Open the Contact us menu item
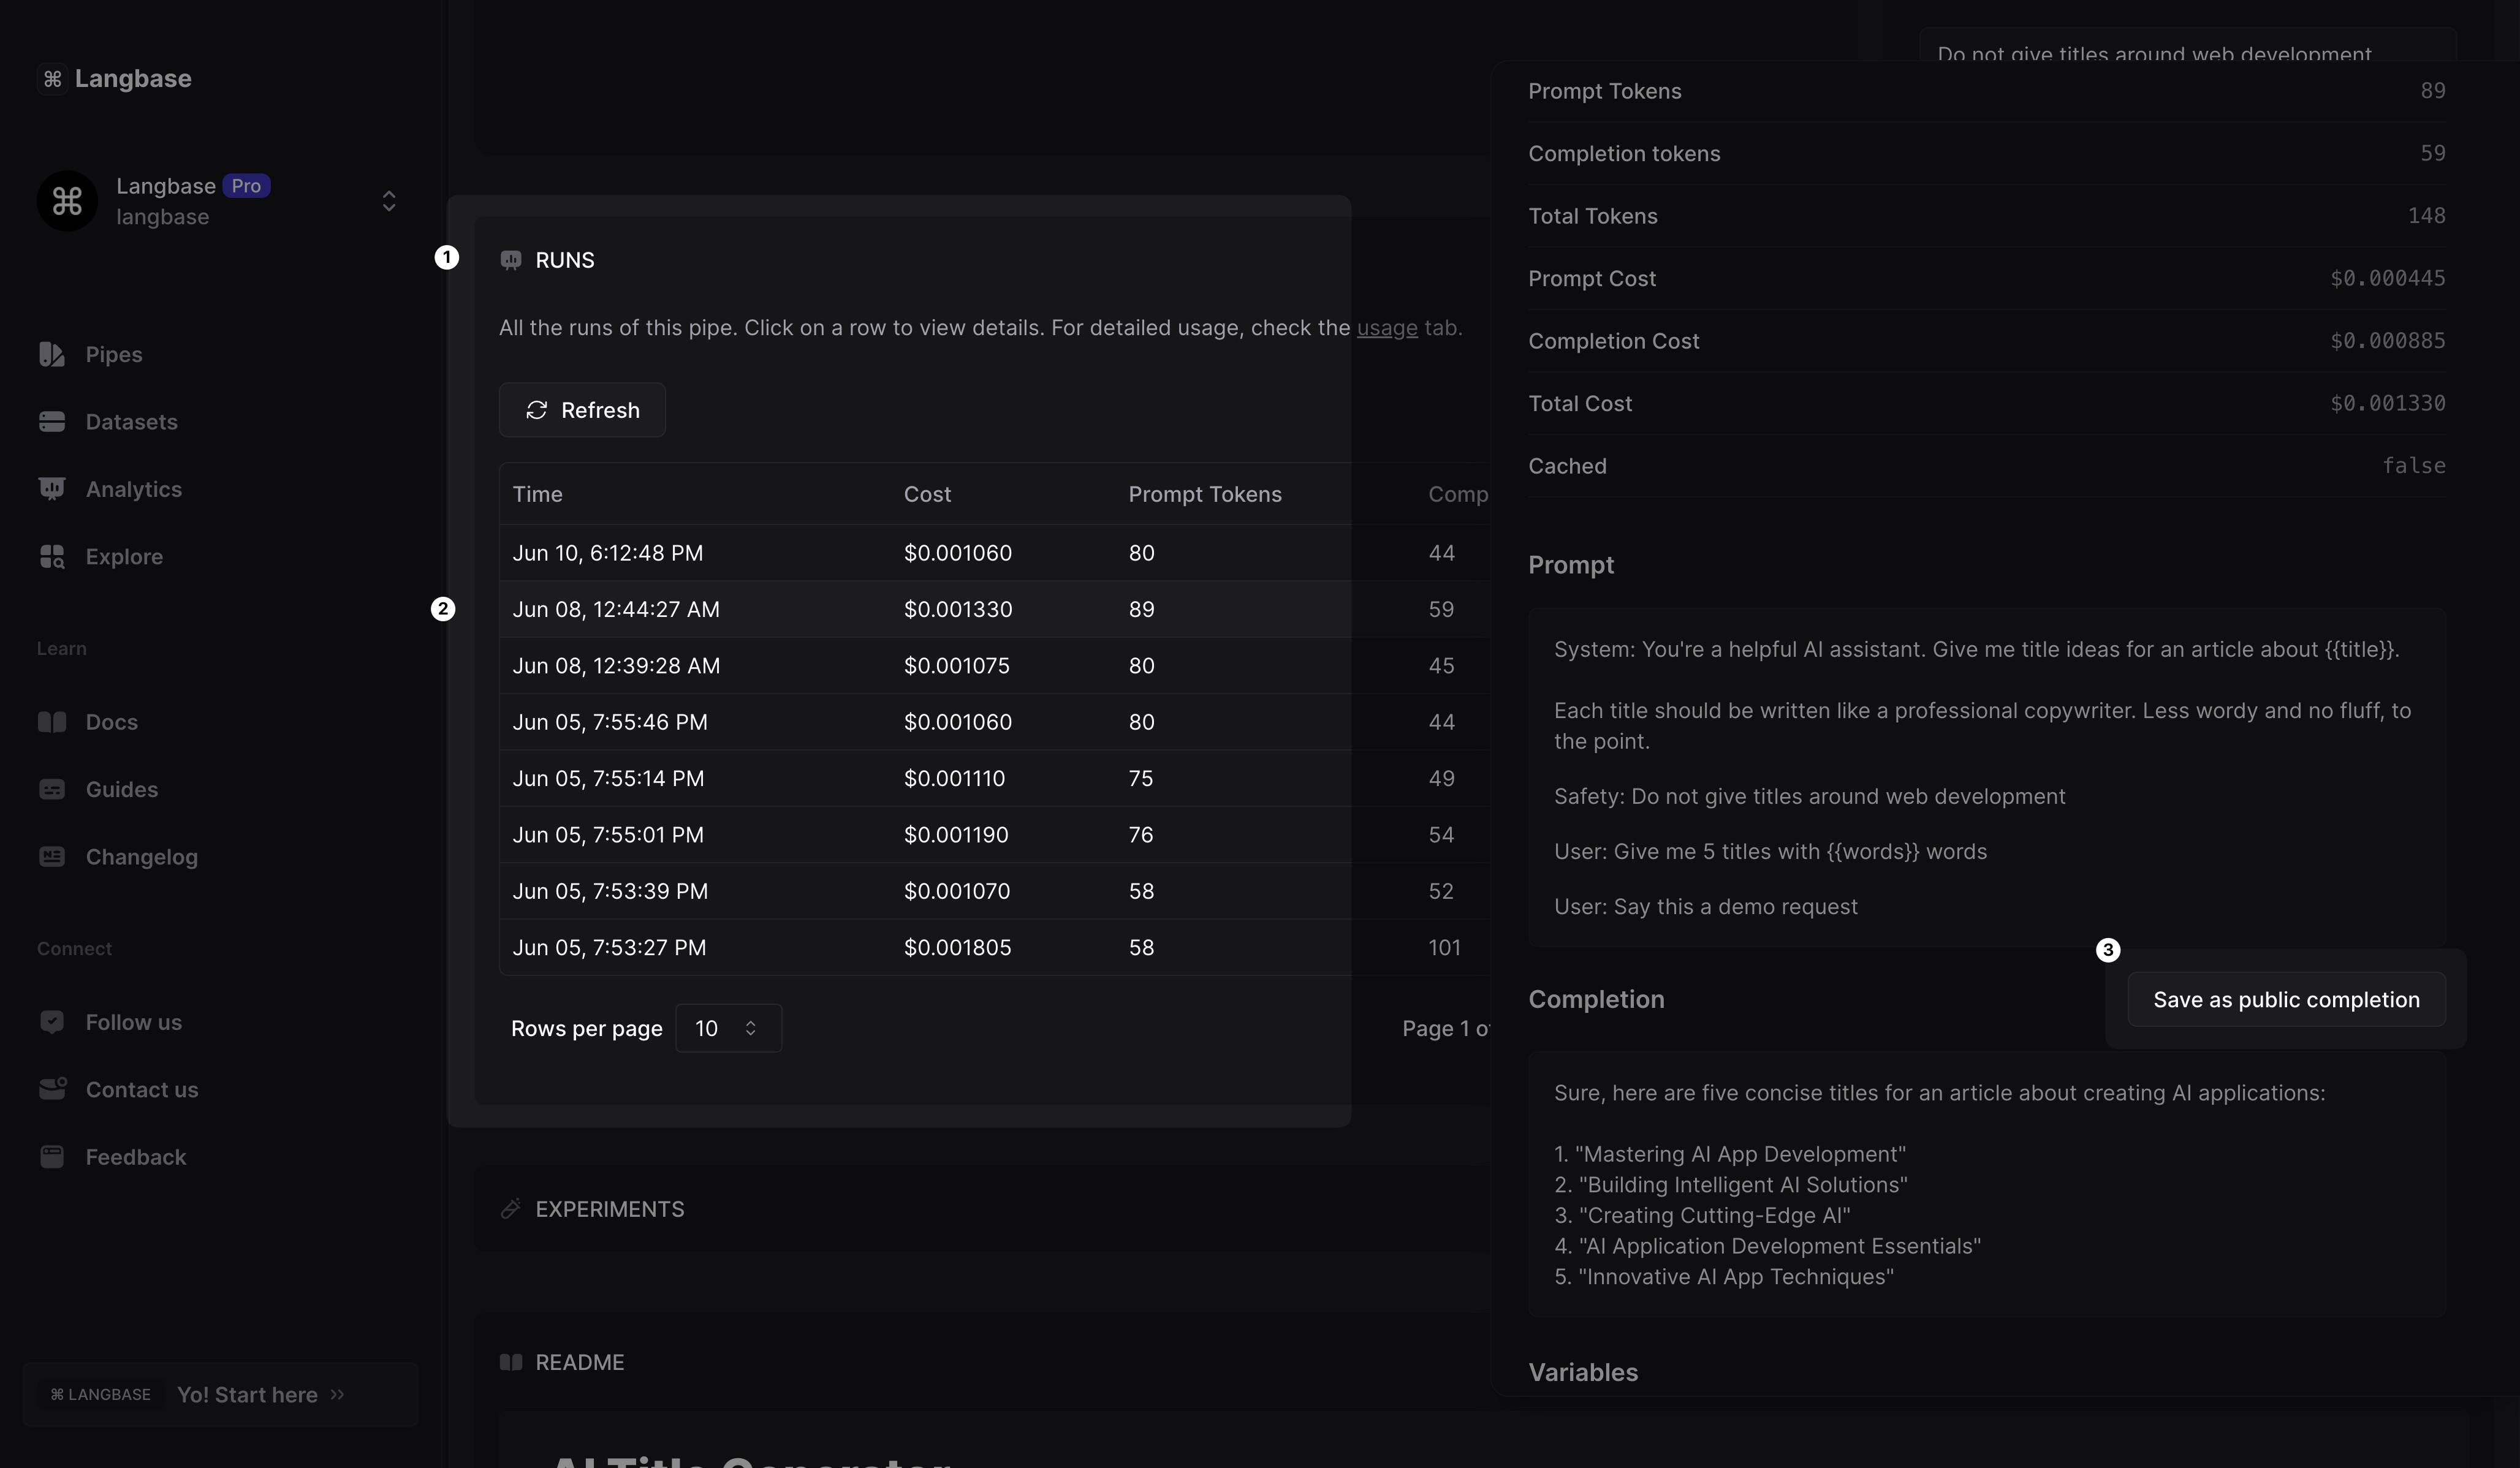2520x1468 pixels. [141, 1090]
